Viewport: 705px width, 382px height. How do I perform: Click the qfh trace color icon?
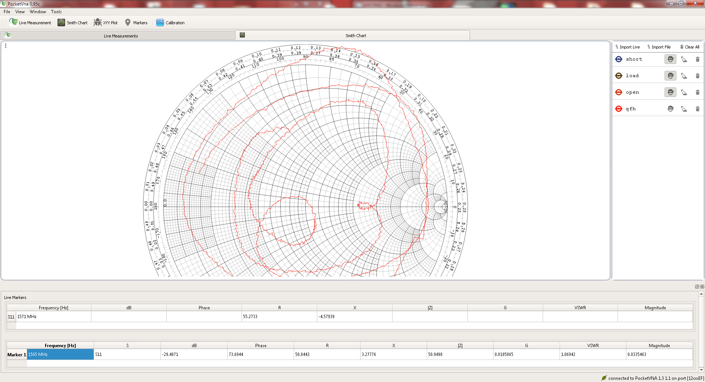tap(619, 109)
